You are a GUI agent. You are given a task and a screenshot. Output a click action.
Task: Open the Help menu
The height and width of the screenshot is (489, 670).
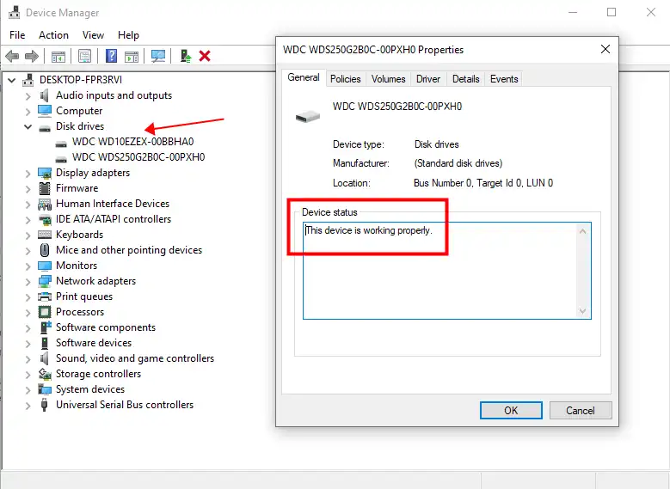pyautogui.click(x=128, y=35)
